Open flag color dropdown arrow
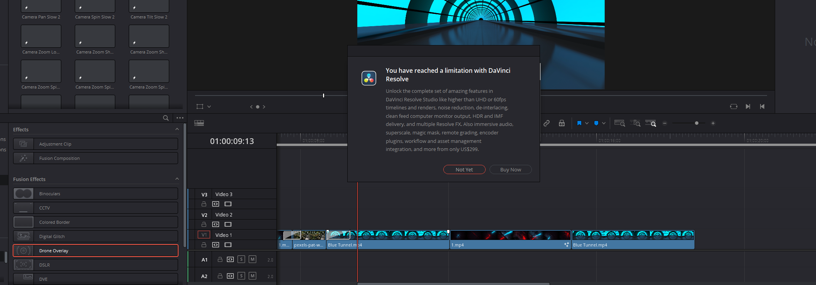The image size is (816, 285). click(x=587, y=123)
